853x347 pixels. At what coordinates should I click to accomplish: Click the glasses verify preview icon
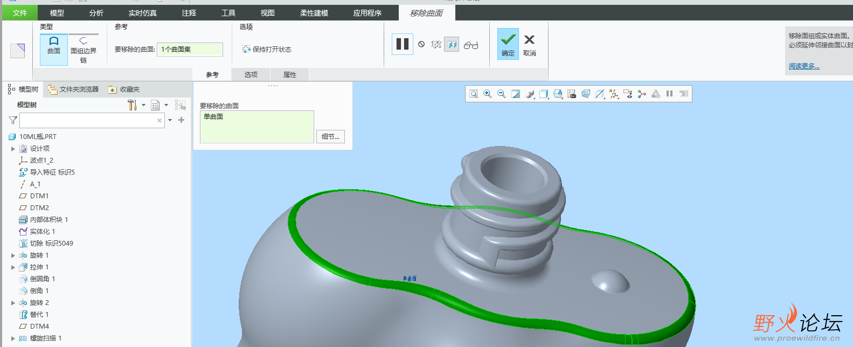471,45
